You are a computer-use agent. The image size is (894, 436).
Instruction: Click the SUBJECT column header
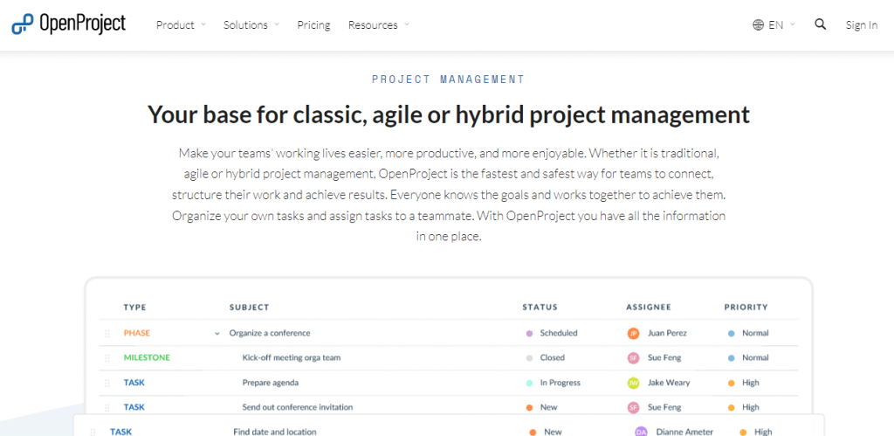coord(249,307)
